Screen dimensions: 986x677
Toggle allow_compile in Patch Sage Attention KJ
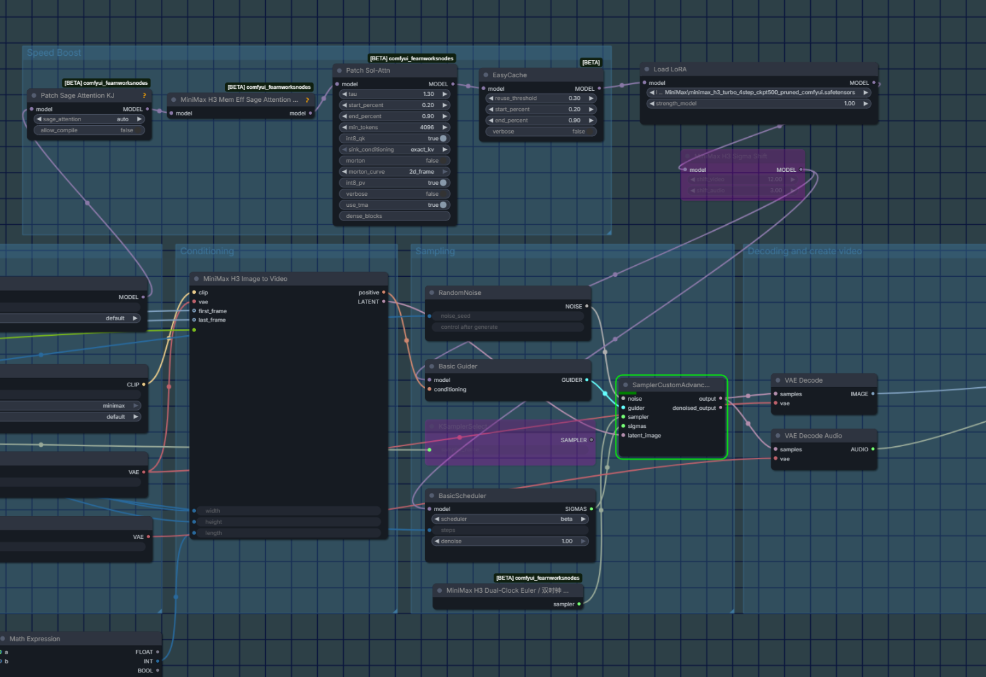tap(89, 130)
